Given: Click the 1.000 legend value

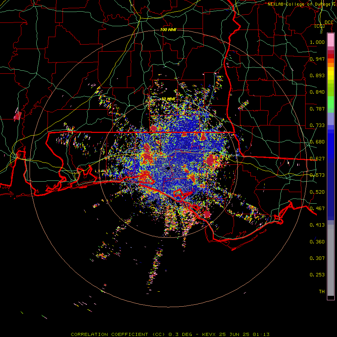Looking at the screenshot, I should (317, 42).
